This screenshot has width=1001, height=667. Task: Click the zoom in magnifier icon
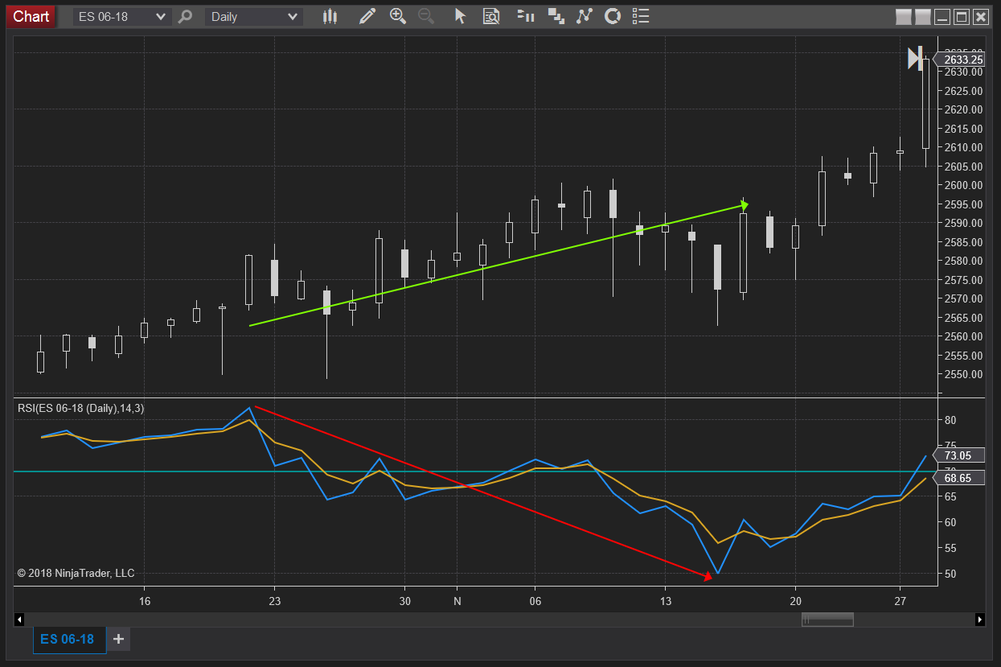coord(397,16)
